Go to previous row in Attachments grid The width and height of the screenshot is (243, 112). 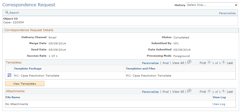point(209,91)
